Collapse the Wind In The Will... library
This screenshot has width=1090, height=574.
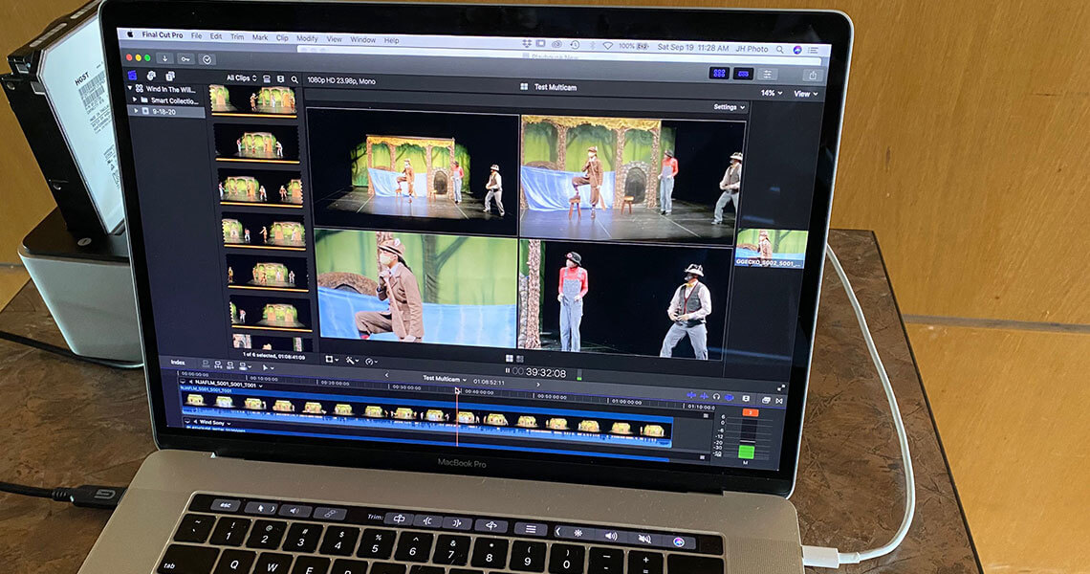coord(130,88)
